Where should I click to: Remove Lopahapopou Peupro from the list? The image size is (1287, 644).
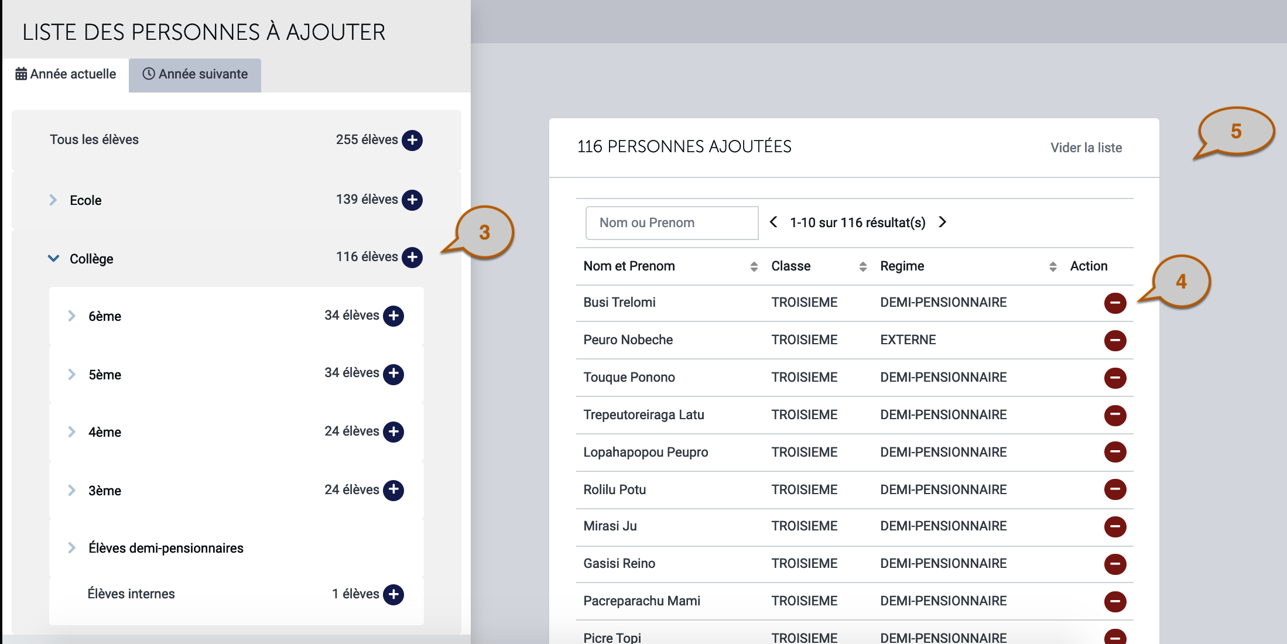(x=1115, y=451)
